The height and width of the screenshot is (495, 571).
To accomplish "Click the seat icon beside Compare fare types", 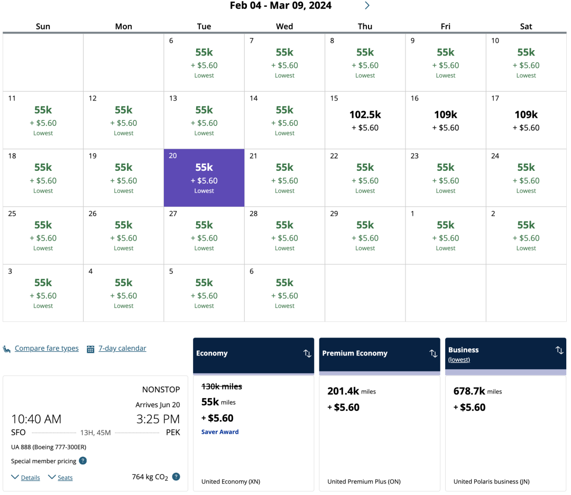I will [7, 349].
